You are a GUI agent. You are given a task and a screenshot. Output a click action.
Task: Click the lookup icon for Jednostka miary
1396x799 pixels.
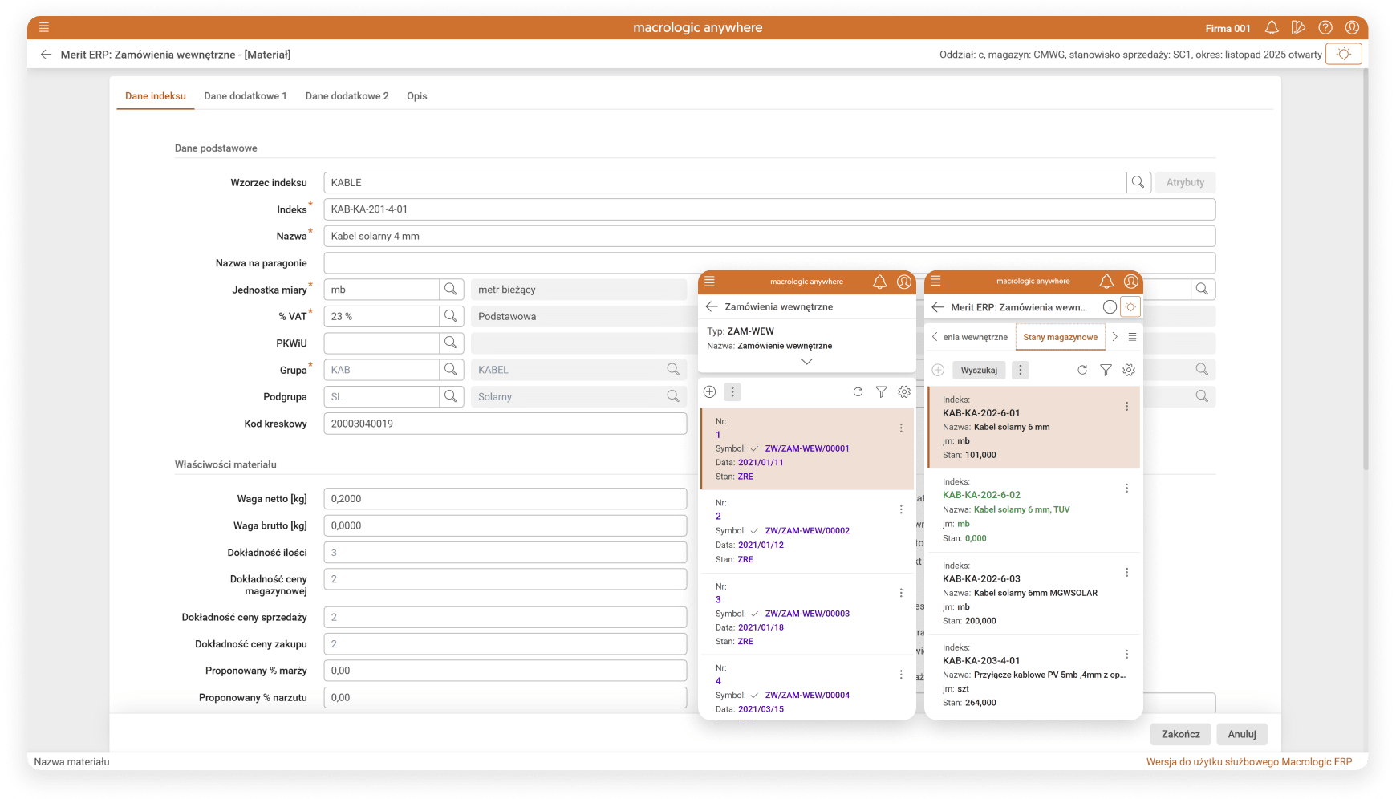451,290
